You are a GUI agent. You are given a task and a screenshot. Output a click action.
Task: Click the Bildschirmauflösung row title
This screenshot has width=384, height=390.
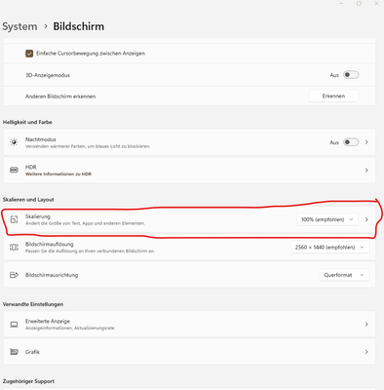(50, 244)
